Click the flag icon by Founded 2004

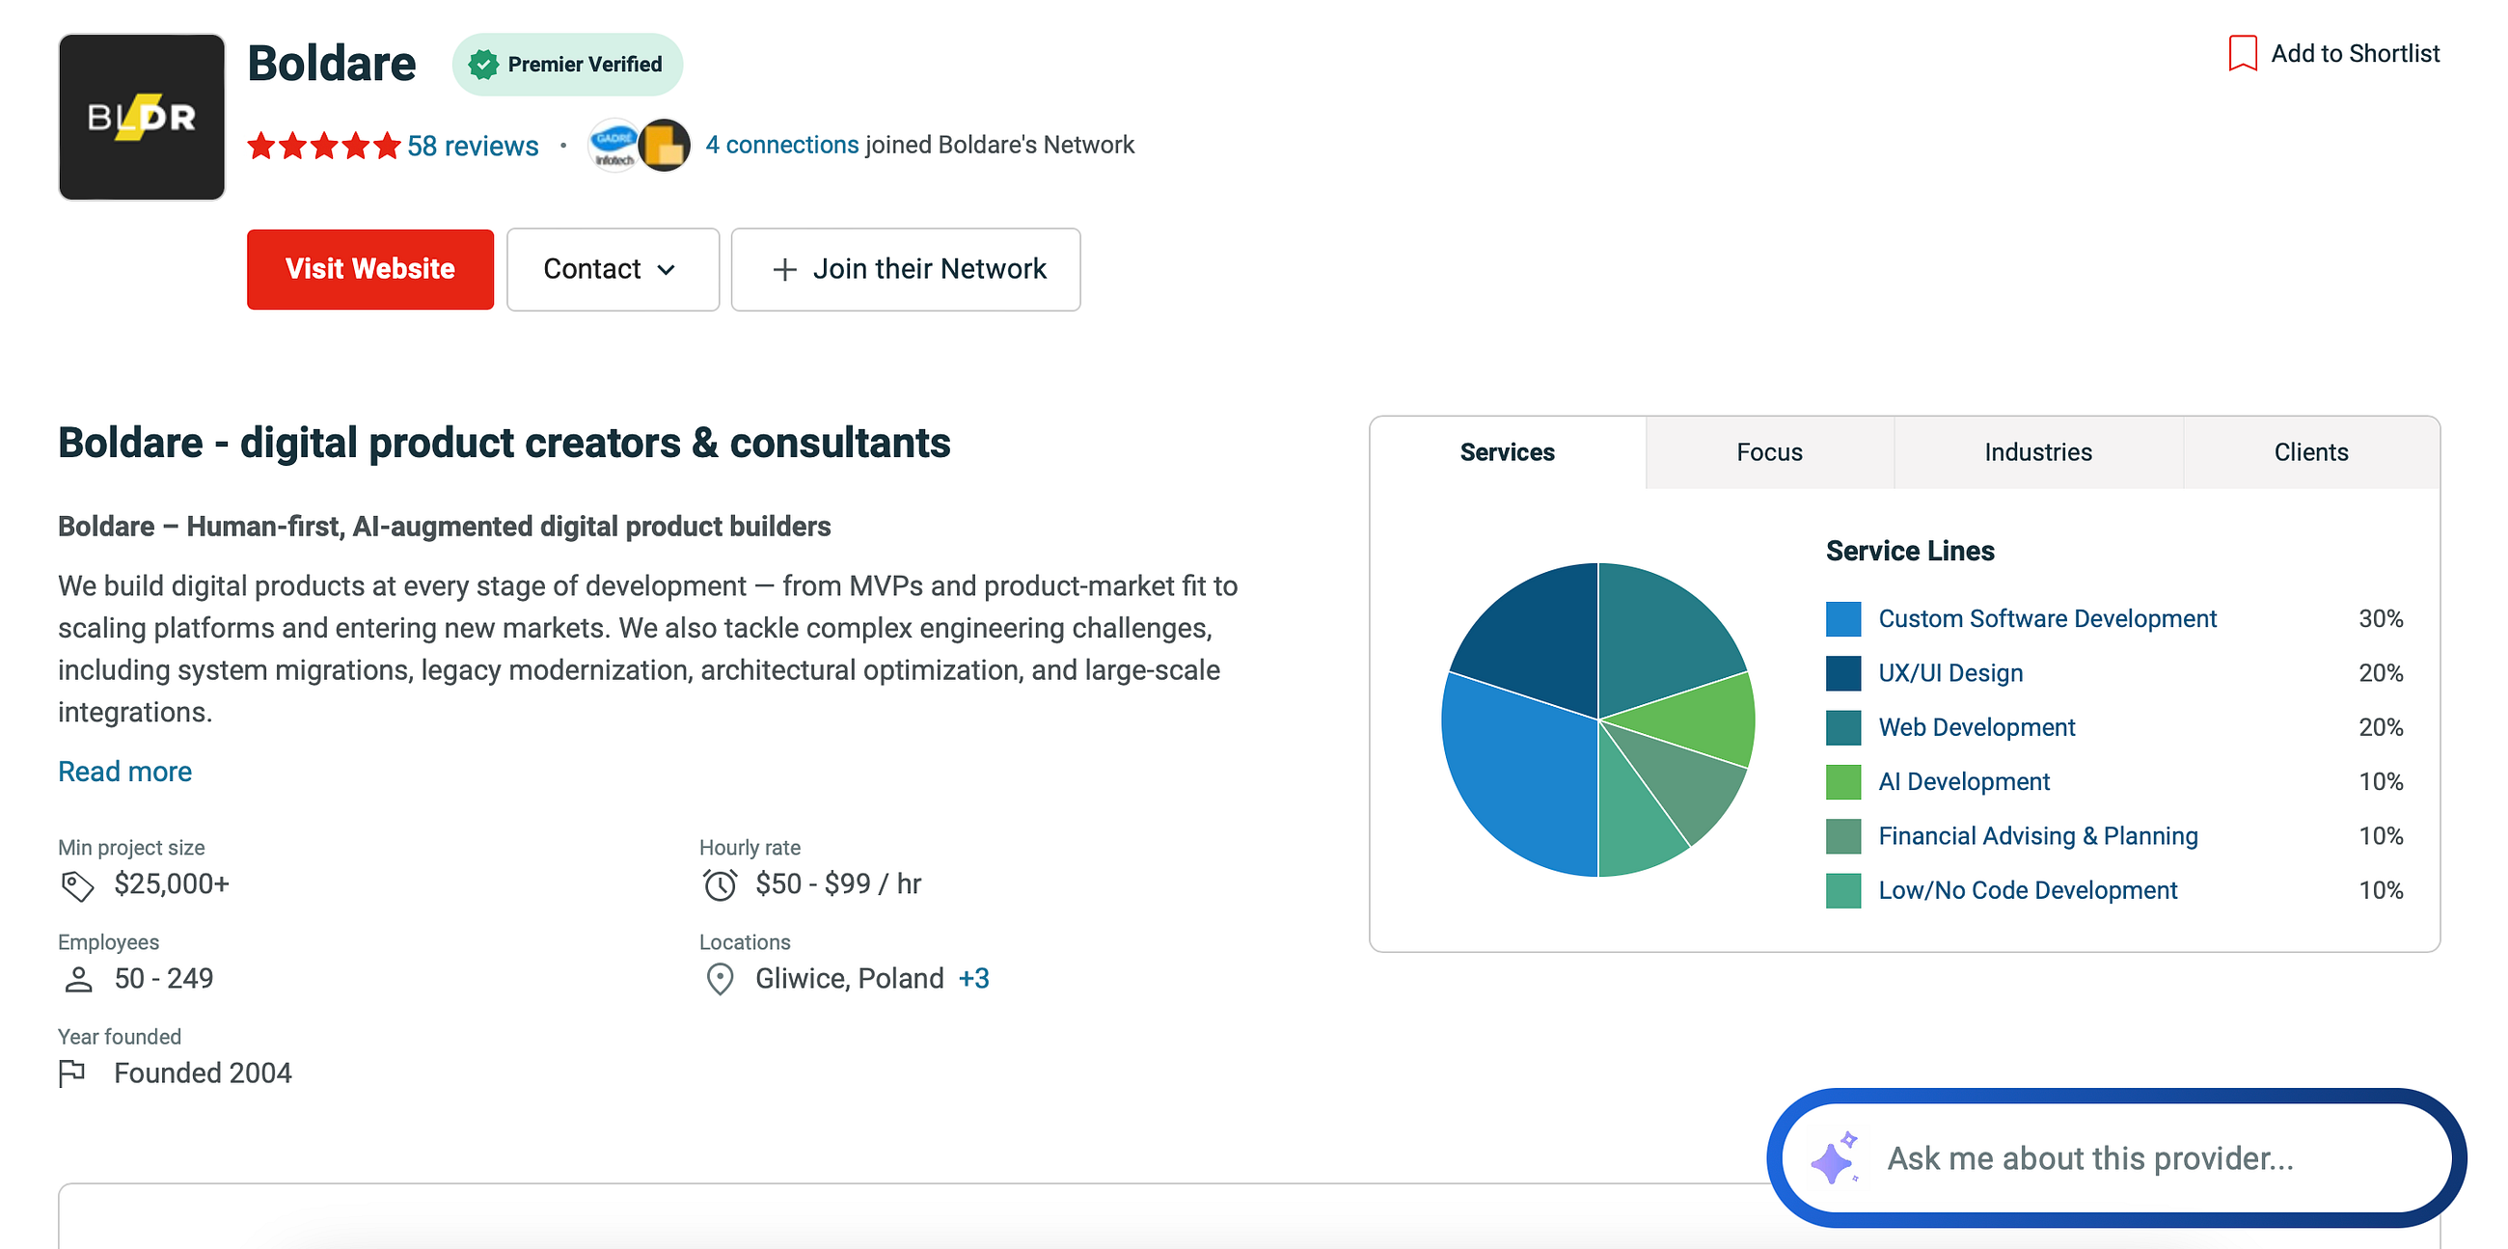[72, 1073]
